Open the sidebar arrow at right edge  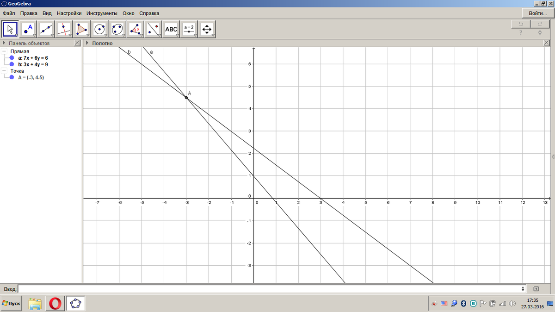pos(553,157)
